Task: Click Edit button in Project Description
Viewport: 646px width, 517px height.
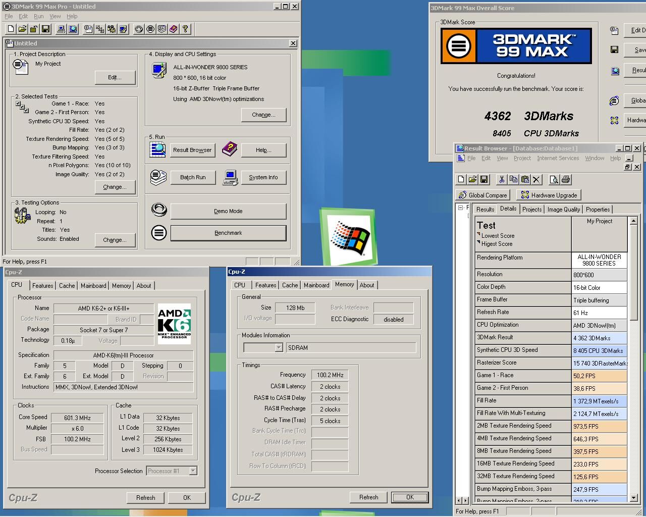Action: (x=115, y=77)
